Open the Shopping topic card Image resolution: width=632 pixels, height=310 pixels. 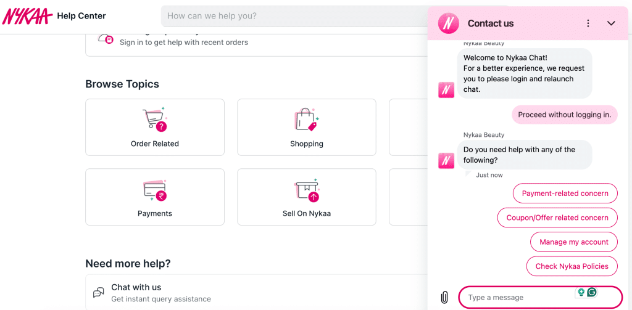click(307, 127)
